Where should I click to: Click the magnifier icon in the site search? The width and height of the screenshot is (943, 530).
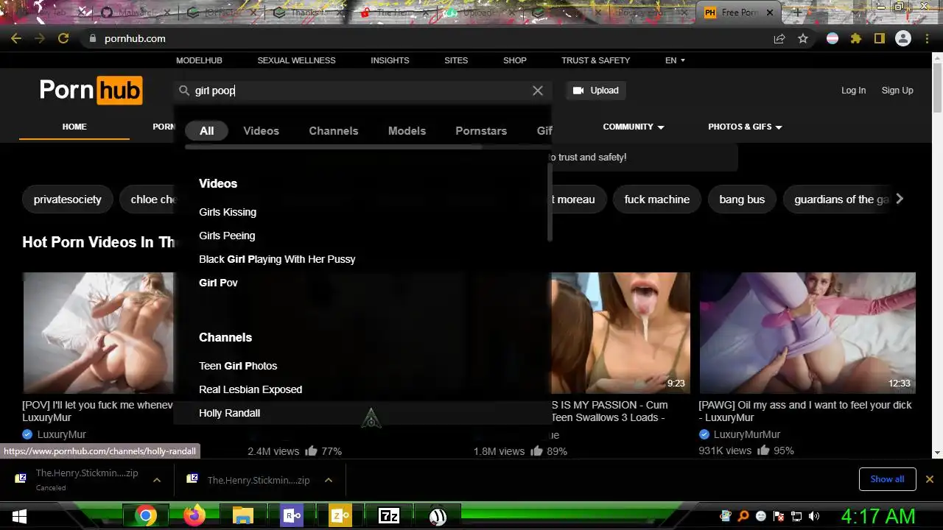(185, 91)
